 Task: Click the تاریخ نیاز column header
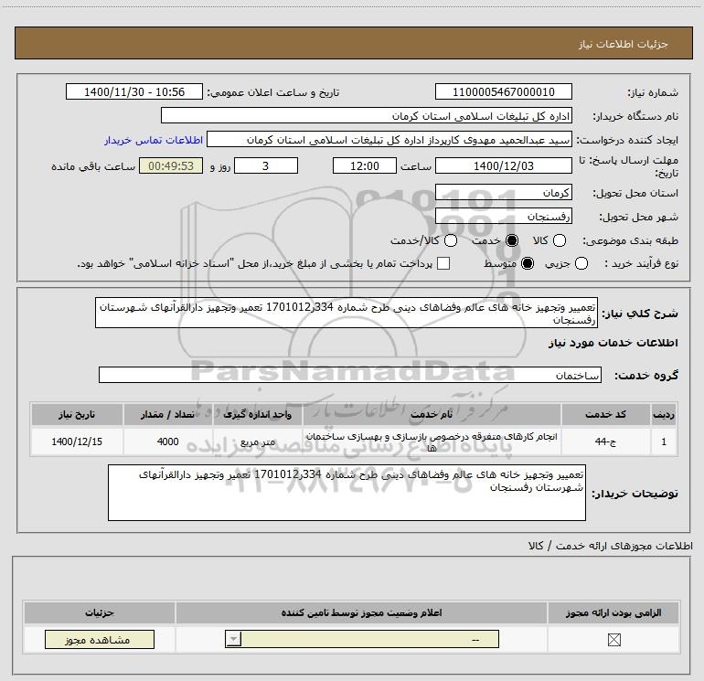pos(77,414)
